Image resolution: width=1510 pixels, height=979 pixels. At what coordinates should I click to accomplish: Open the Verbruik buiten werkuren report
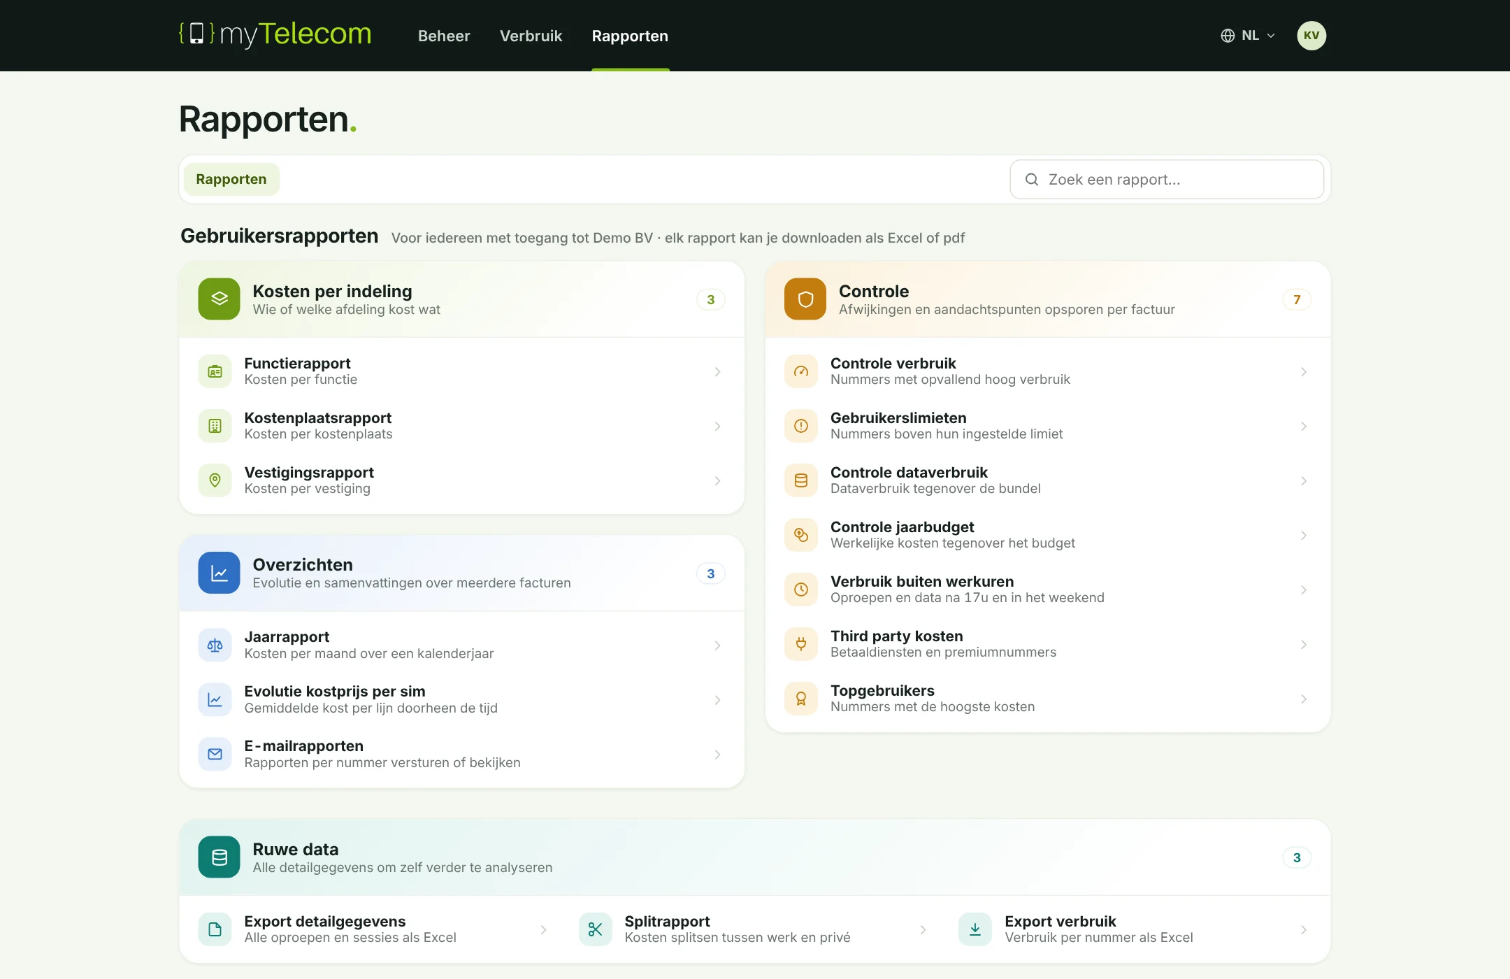click(1047, 589)
